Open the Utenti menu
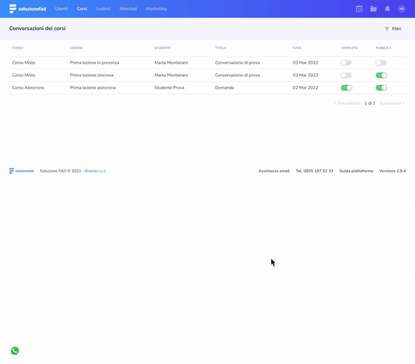Screen dimensions: 415x364 (62, 9)
